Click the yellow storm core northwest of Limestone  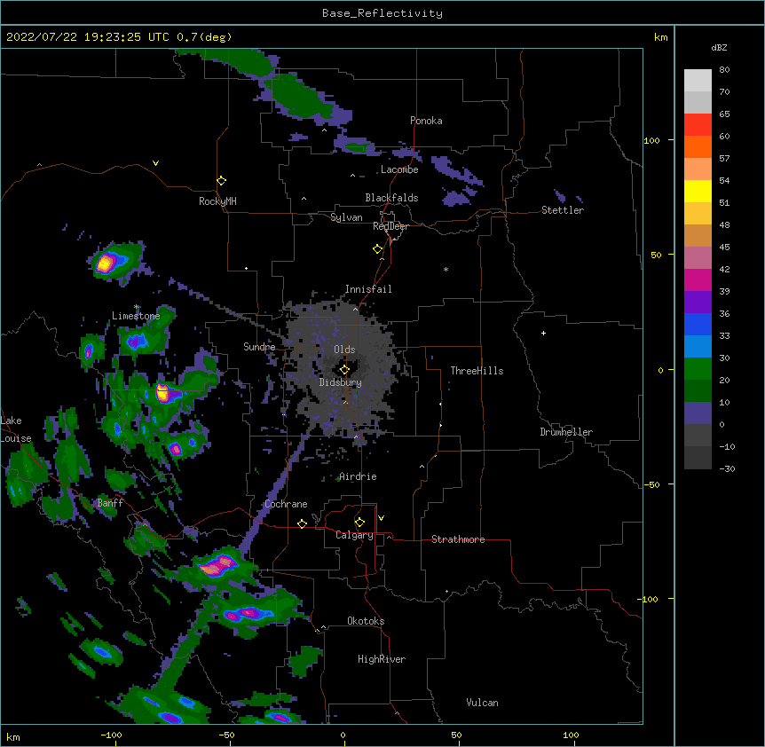[x=105, y=263]
